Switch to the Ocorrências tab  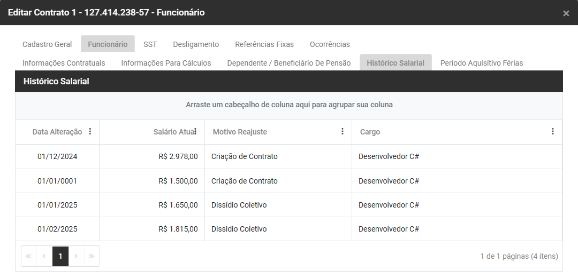[330, 44]
